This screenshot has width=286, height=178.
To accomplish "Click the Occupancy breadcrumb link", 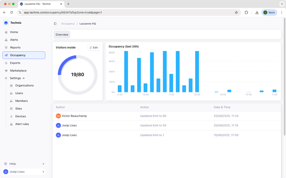I will pyautogui.click(x=68, y=24).
